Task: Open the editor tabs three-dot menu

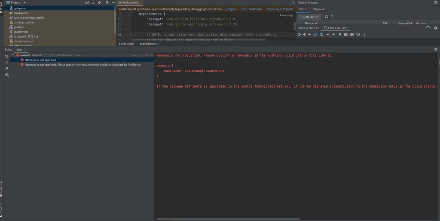Action: point(293,3)
